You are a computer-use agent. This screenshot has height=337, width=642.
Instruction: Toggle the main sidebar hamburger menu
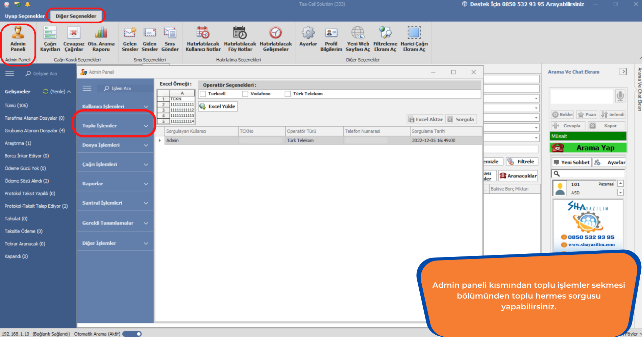[x=9, y=73]
